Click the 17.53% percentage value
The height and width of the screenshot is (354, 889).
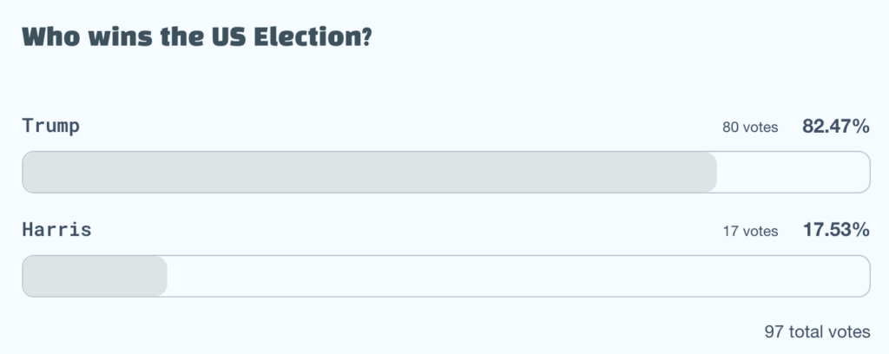click(835, 231)
